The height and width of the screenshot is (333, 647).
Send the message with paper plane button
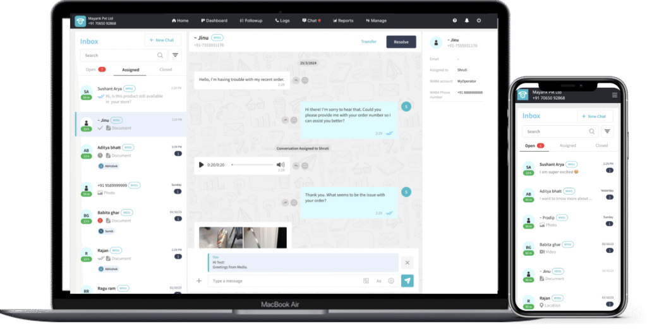tap(408, 281)
